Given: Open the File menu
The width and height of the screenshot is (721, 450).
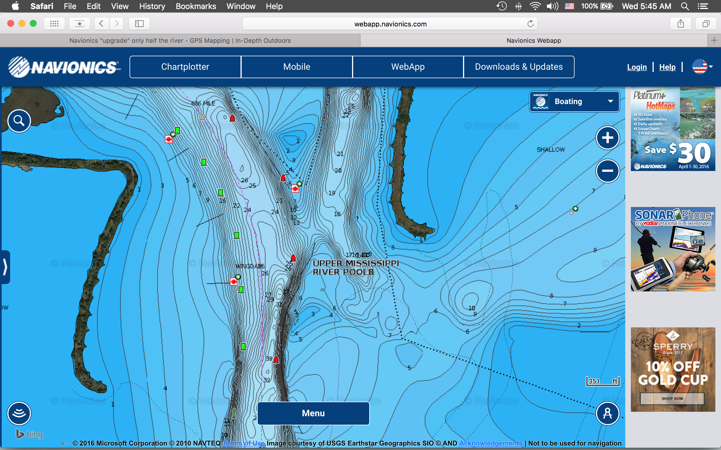Looking at the screenshot, I should 70,6.
